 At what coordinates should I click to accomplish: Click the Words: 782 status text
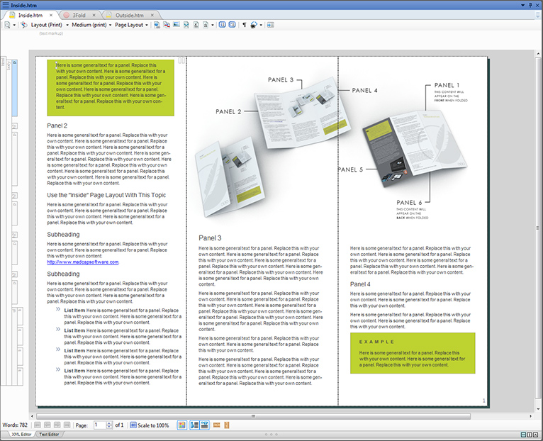pyautogui.click(x=15, y=425)
